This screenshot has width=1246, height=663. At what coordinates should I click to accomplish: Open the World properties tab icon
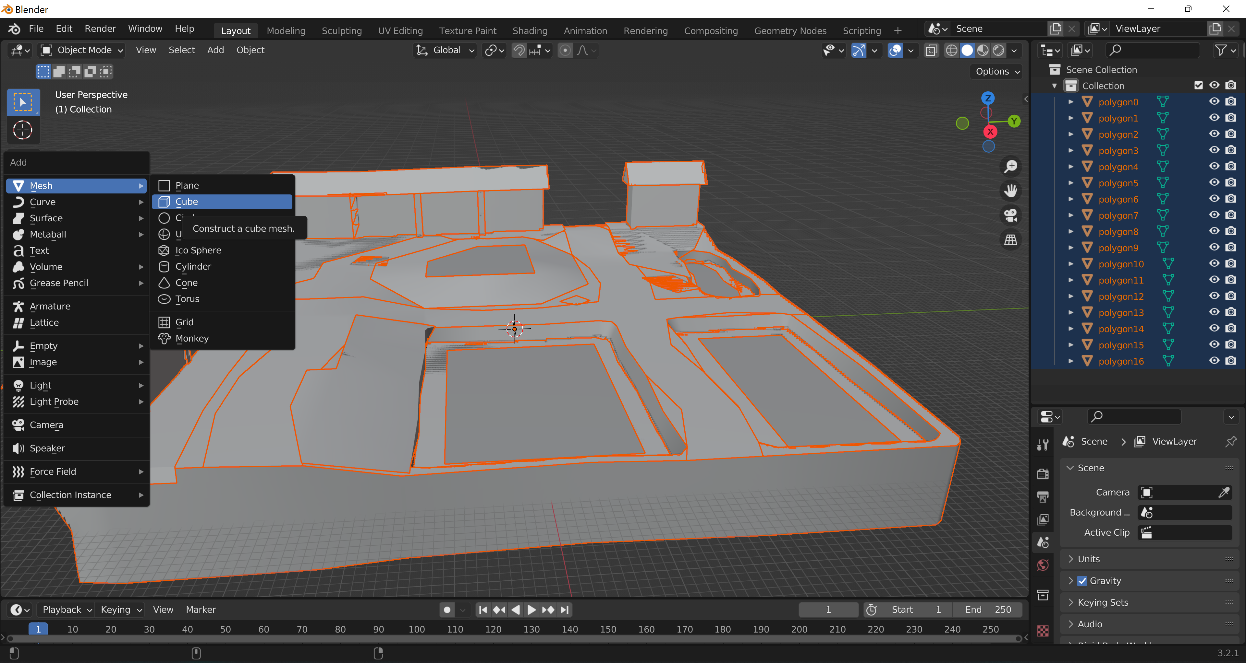(x=1043, y=565)
